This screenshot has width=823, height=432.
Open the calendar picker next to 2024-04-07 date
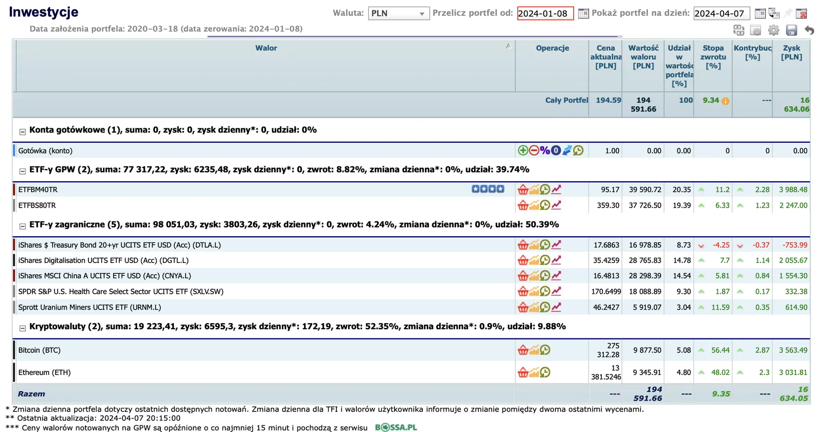760,13
